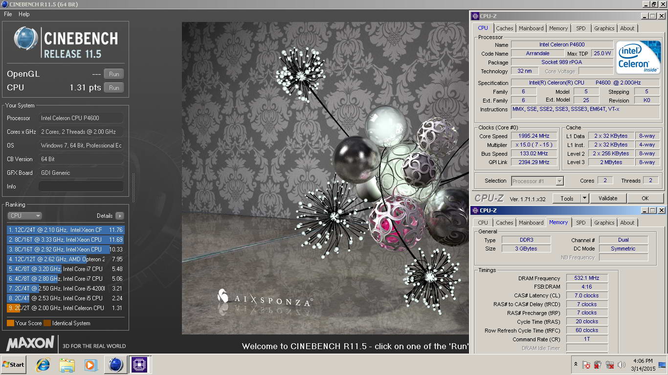The width and height of the screenshot is (668, 375).
Task: Select ranking row 8C/16T @ 2.92 GHz Xeon
Action: 66,250
